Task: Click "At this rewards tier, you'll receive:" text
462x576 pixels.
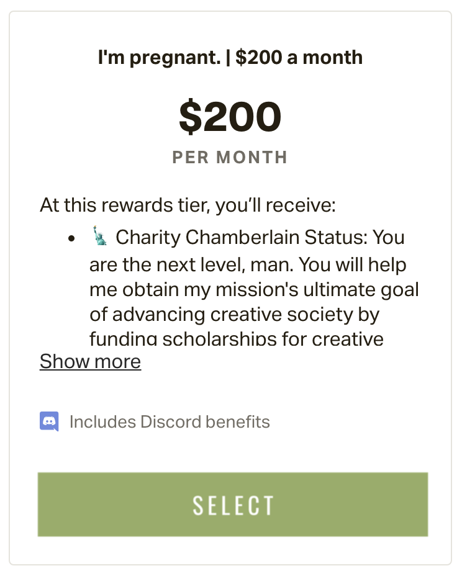Action: click(x=188, y=205)
